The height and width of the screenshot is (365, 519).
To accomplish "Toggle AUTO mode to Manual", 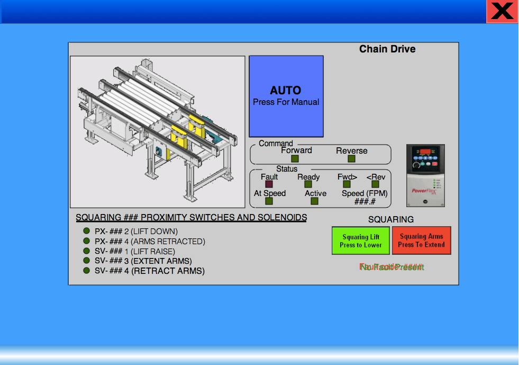I will point(286,96).
